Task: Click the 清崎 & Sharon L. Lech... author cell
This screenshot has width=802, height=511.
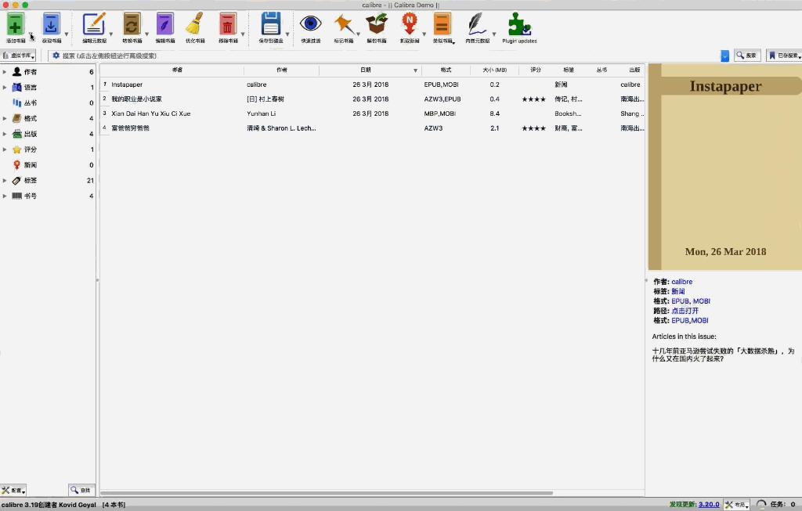Action: click(281, 128)
